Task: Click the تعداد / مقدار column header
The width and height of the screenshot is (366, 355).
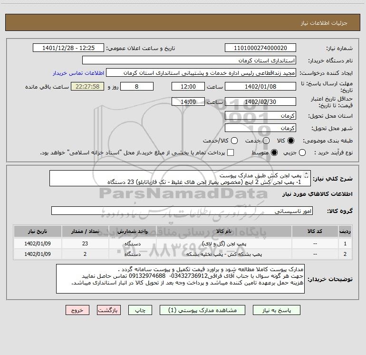Action: [x=85, y=231]
